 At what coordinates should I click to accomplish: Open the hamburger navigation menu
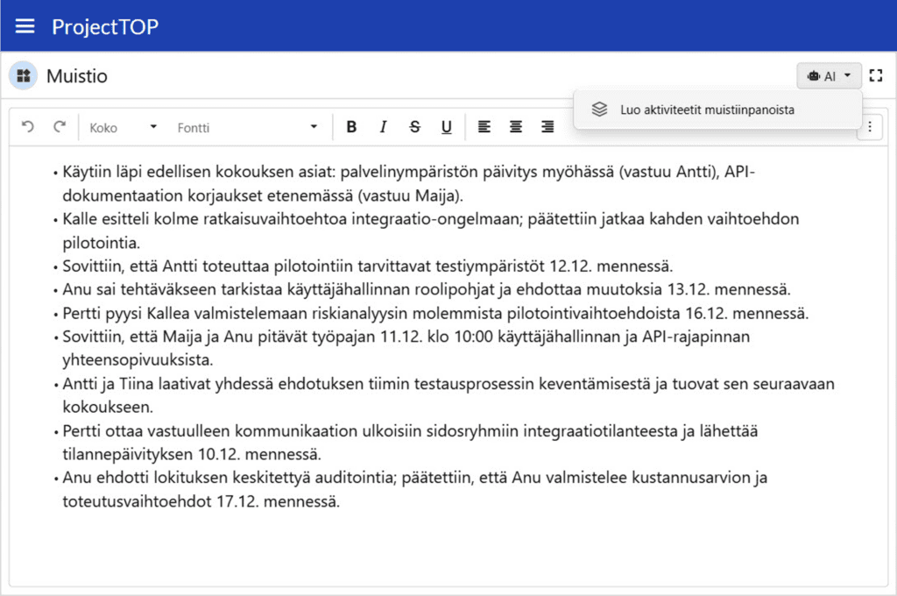click(25, 26)
